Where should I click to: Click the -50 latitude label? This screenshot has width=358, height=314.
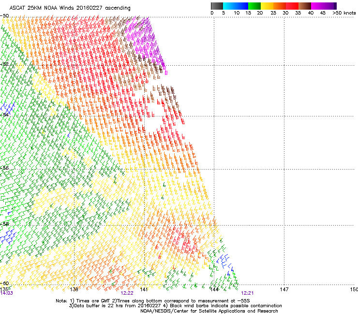(x=4, y=16)
